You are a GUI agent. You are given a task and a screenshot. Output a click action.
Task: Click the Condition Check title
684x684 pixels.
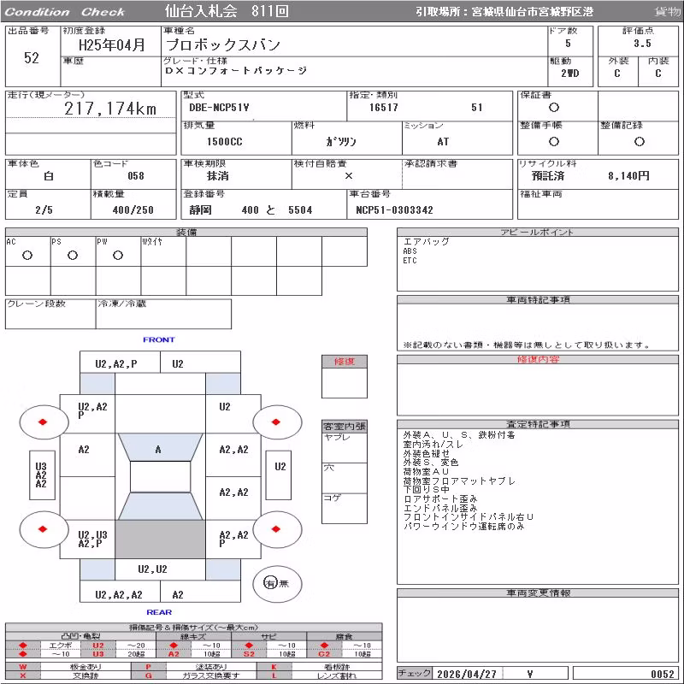65,12
